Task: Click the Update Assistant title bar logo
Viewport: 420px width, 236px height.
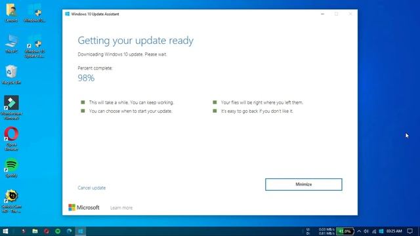Action: click(67, 14)
